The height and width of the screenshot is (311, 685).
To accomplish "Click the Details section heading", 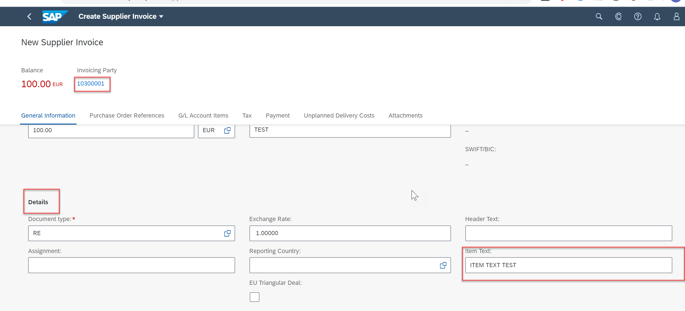I will pos(38,202).
